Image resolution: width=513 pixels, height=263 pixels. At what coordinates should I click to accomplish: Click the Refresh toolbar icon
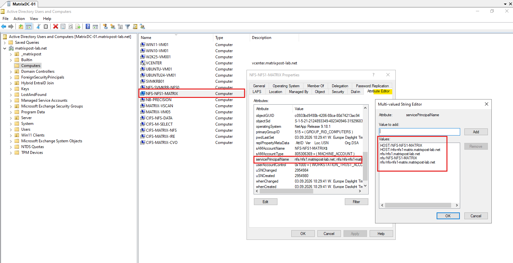71,26
